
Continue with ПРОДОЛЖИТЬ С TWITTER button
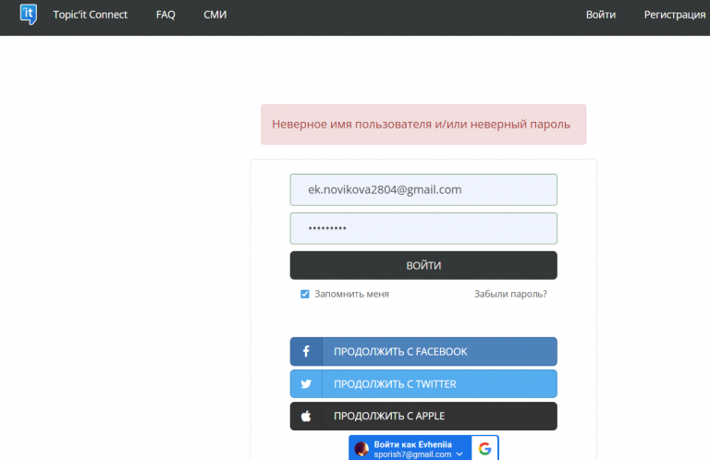(x=423, y=384)
